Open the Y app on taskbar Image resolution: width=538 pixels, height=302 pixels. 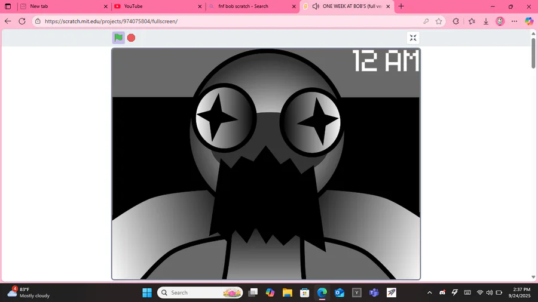(x=356, y=292)
